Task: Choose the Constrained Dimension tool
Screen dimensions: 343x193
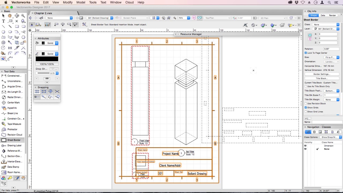Action: coord(13,76)
